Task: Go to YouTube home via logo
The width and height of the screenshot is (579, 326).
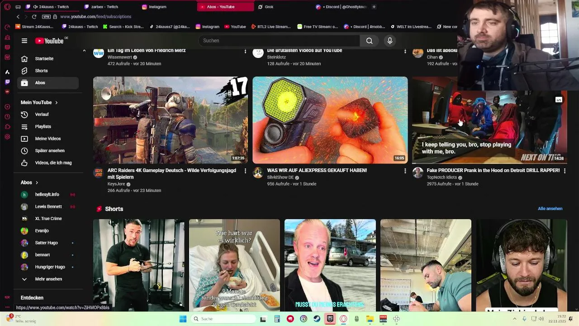Action: pyautogui.click(x=49, y=41)
